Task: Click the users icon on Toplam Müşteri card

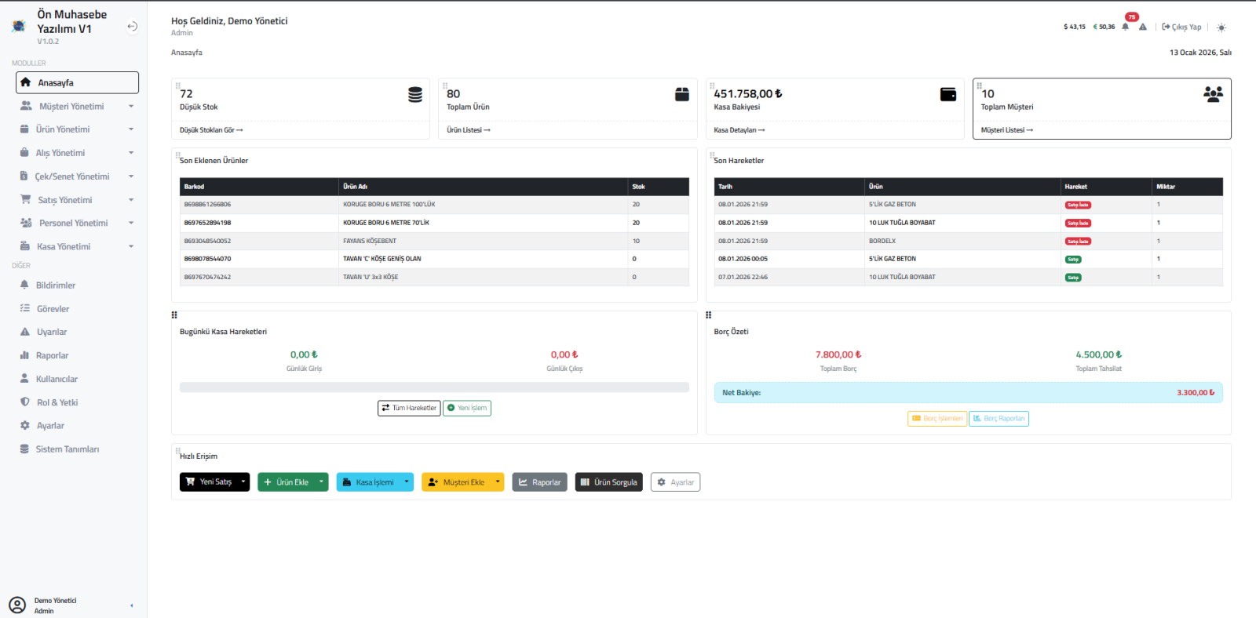Action: [1213, 95]
